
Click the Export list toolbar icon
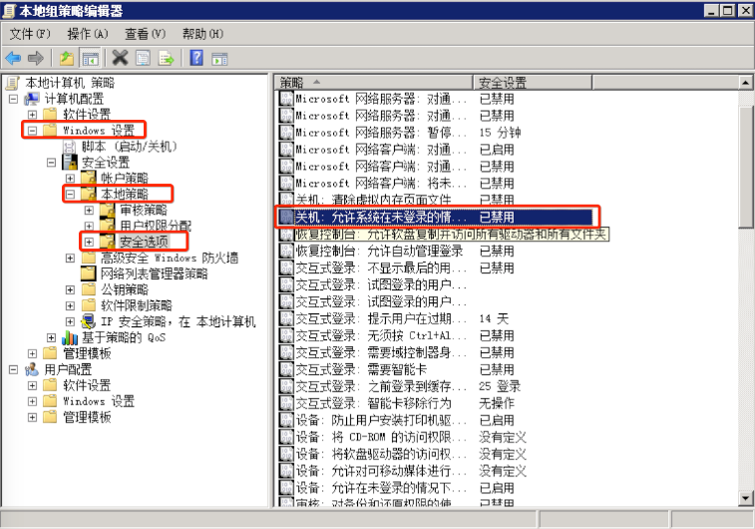coord(166,57)
